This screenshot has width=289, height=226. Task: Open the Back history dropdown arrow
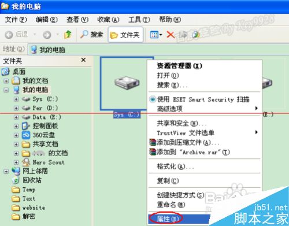pos(35,35)
